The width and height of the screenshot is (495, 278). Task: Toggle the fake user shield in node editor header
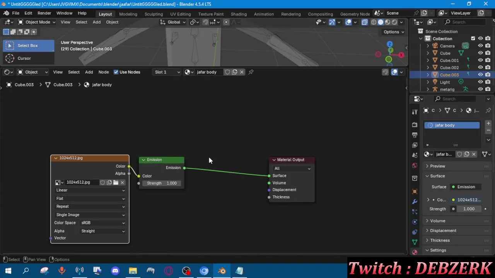pyautogui.click(x=227, y=72)
